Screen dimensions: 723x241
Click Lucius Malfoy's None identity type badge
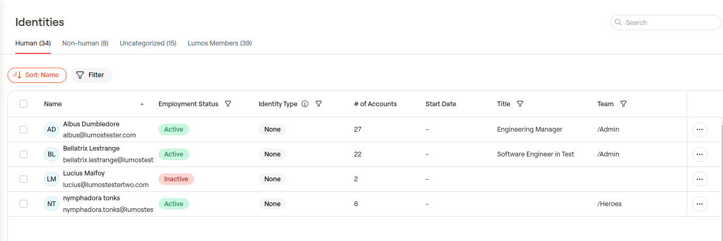[x=272, y=179]
